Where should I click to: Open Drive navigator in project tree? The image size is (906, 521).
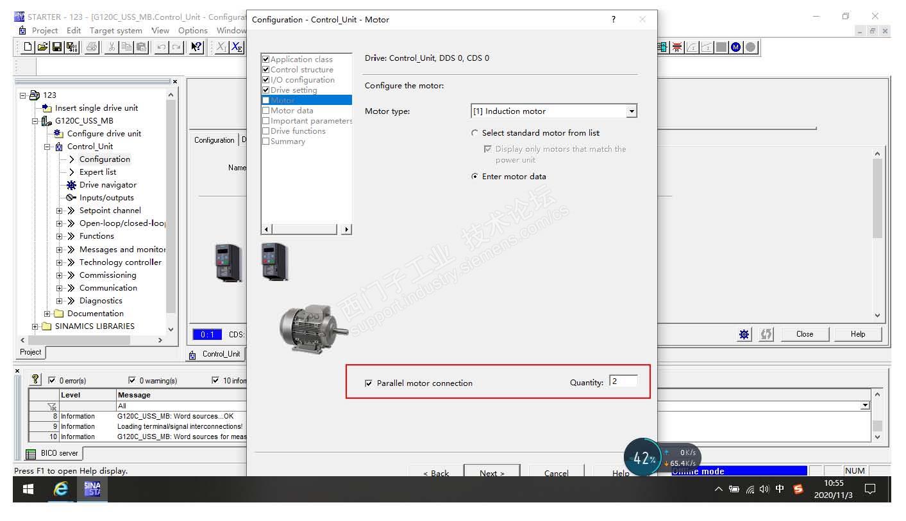[108, 185]
